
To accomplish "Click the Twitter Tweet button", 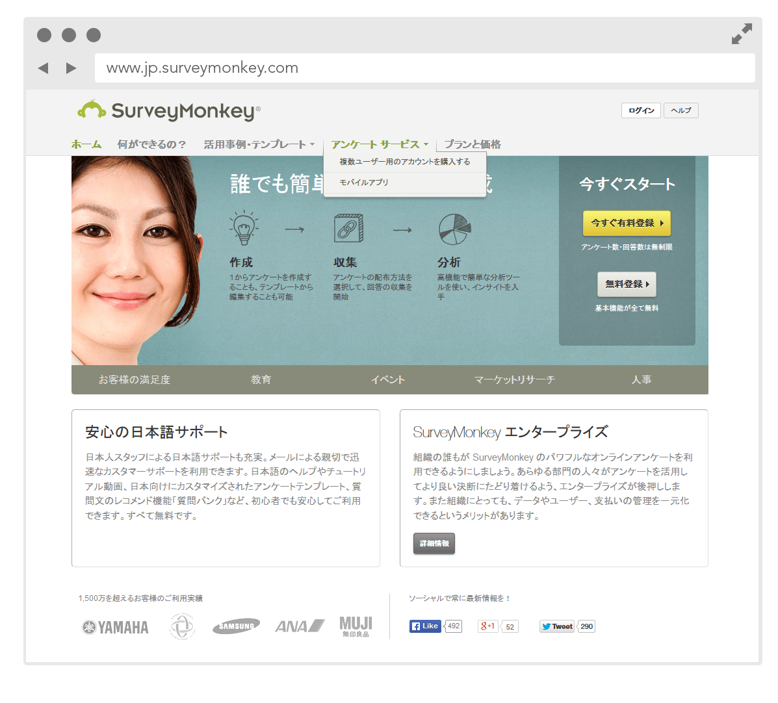I will point(557,626).
